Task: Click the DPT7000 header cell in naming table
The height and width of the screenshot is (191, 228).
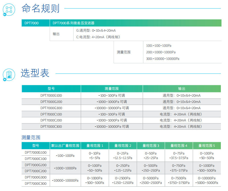Action: 36,23
